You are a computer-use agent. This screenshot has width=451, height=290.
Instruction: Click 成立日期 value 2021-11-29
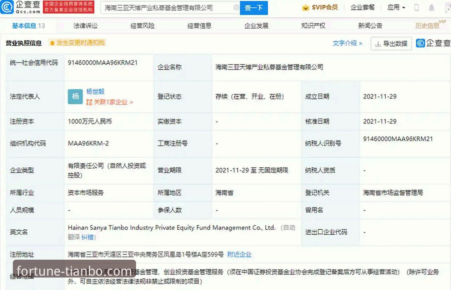(380, 97)
